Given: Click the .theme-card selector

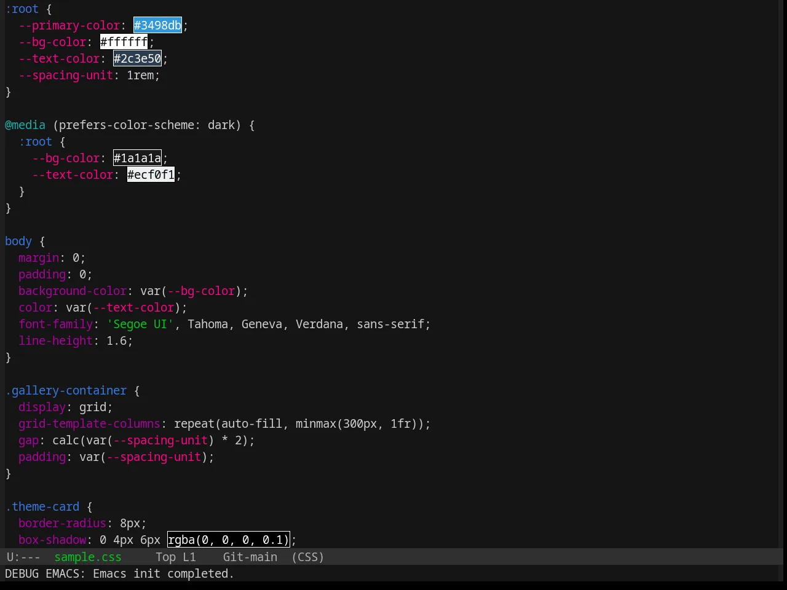Looking at the screenshot, I should [x=42, y=506].
